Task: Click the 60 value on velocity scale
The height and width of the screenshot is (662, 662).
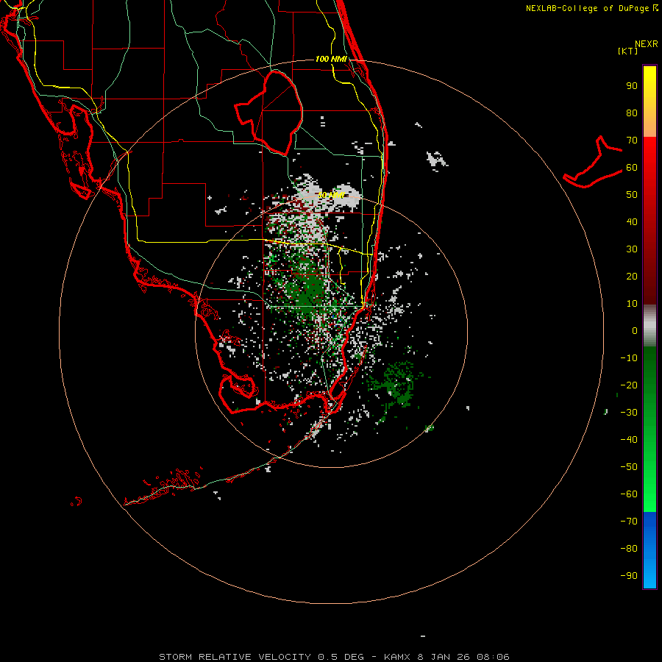Action: pos(632,168)
